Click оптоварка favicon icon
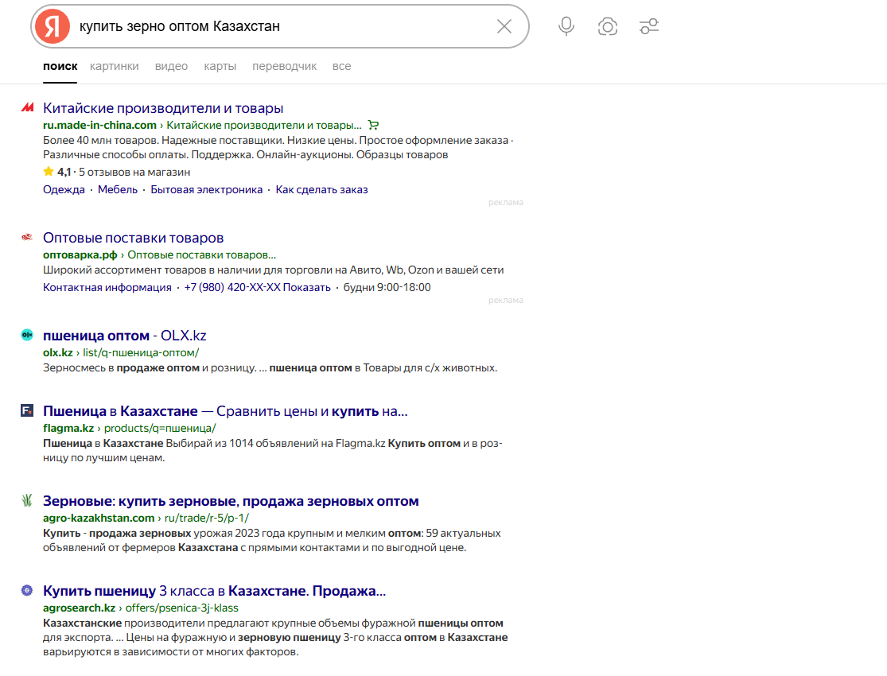 point(27,237)
